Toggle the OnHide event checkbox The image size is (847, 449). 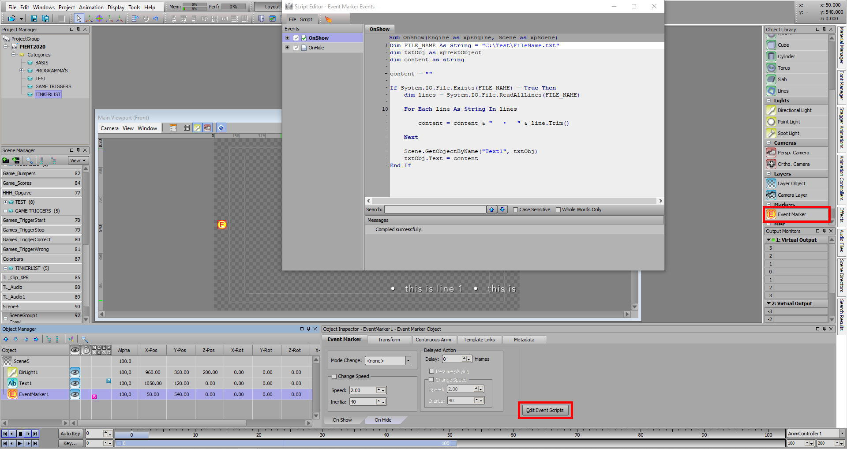(x=296, y=48)
